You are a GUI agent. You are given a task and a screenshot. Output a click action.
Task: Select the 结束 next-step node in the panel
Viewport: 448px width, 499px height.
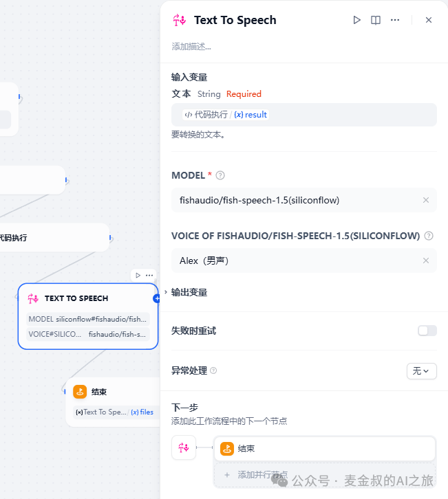point(324,449)
